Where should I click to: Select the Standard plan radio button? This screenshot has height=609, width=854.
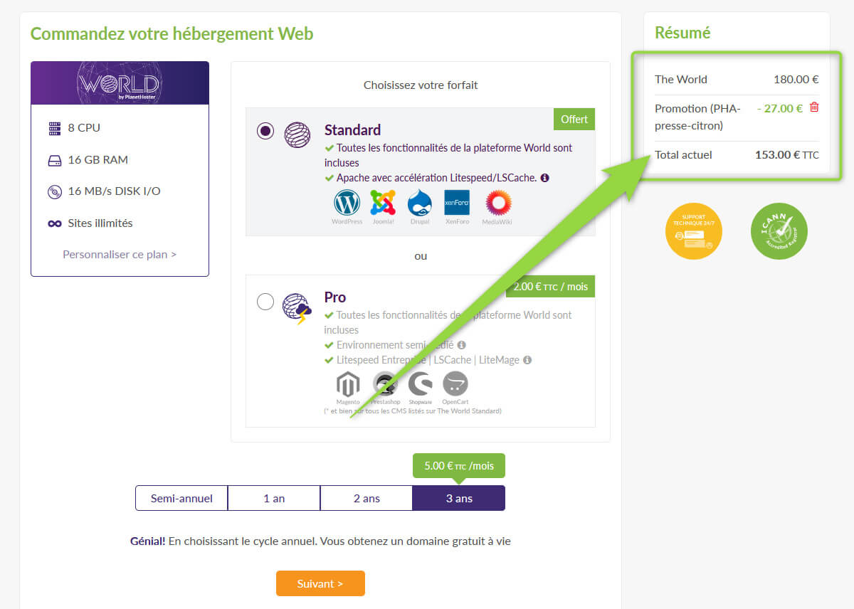coord(265,131)
